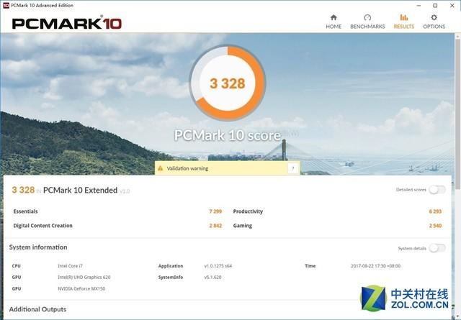Screen dimensions: 461x320
Task: Expand the Additional Outputs section
Action: click(37, 309)
